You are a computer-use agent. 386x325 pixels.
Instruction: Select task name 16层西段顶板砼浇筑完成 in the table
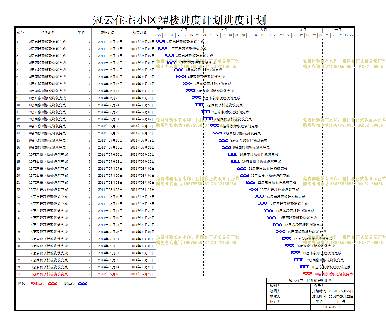pyautogui.click(x=48, y=246)
